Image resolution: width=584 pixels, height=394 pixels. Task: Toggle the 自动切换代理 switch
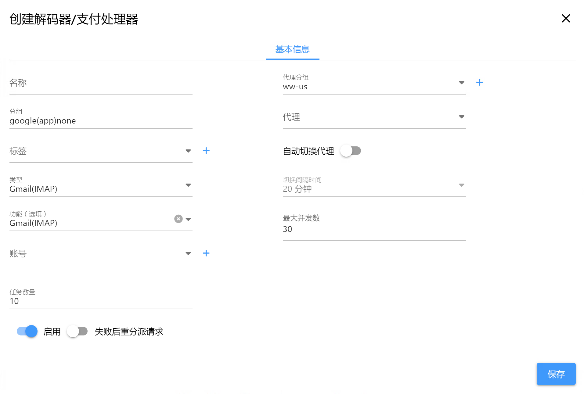[x=351, y=151]
